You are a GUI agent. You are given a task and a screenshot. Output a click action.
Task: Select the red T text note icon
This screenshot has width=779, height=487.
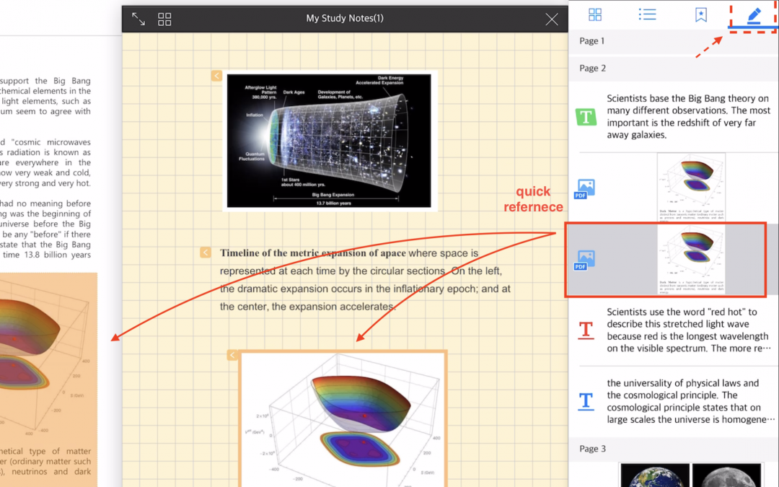click(x=586, y=330)
